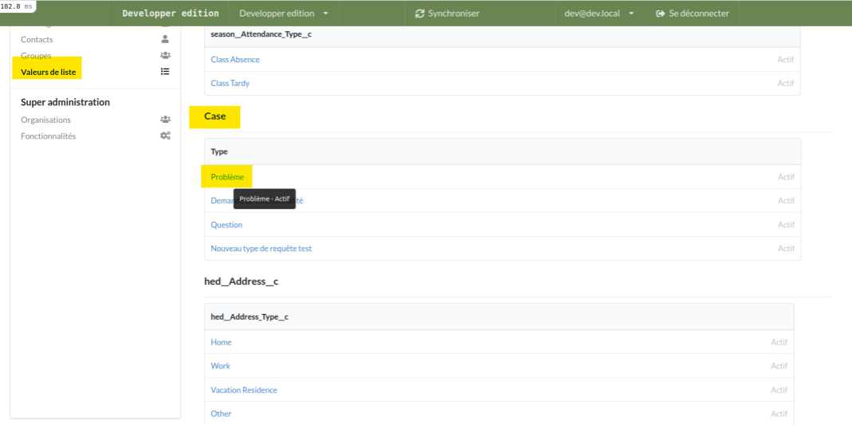Expand the dev@dev.local user menu
852x425 pixels.
point(599,14)
